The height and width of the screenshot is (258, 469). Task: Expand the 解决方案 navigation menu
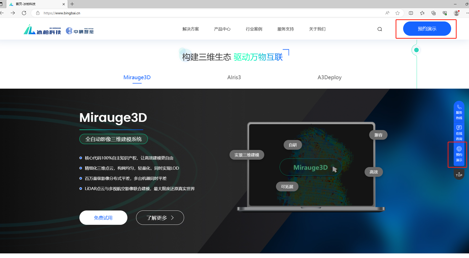point(190,29)
